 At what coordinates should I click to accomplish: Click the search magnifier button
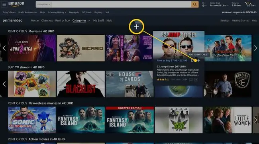195,4
